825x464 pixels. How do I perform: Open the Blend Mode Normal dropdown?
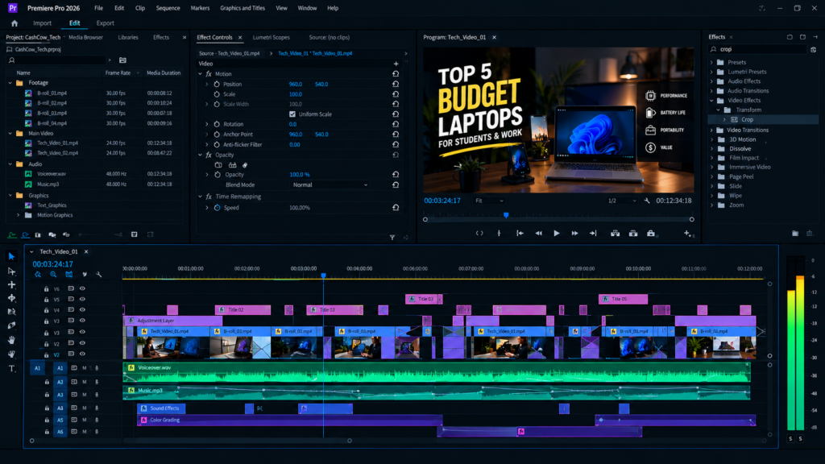330,184
